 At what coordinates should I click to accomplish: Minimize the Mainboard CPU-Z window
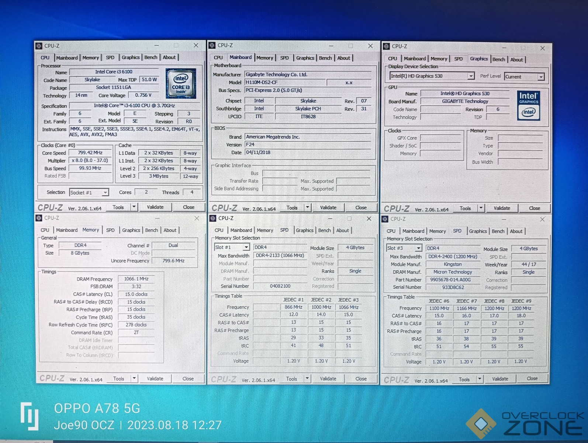pos(331,46)
